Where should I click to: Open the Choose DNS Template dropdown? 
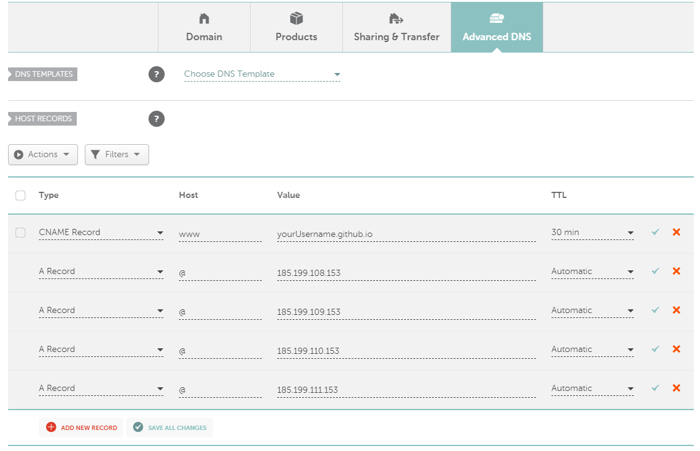pos(262,74)
